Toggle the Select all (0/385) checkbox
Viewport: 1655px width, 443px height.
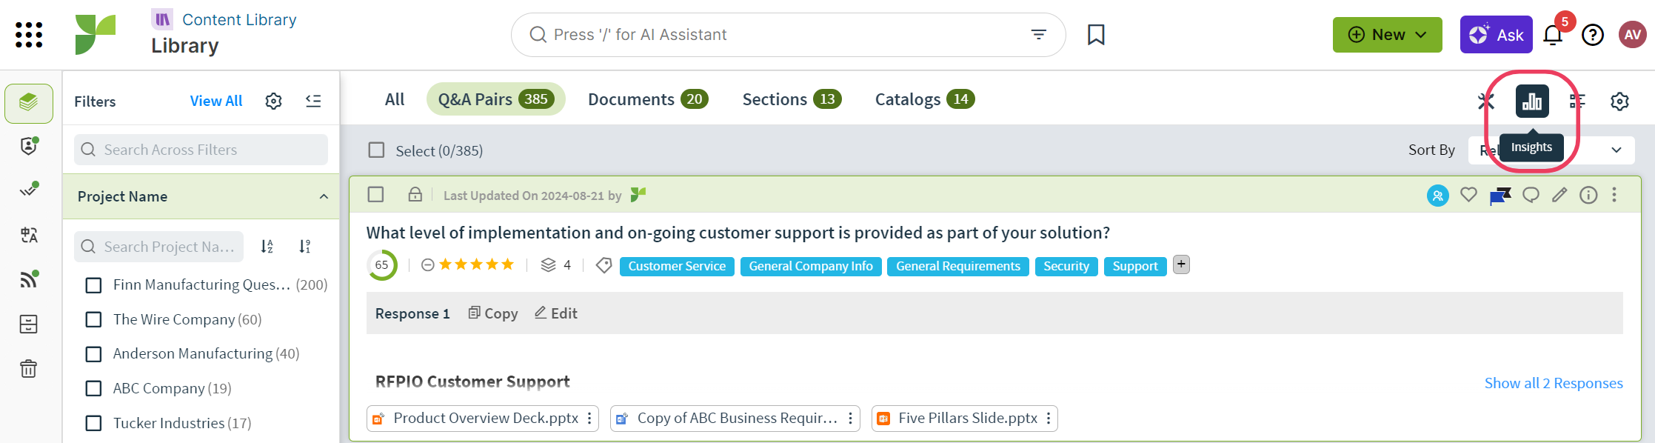pyautogui.click(x=376, y=150)
